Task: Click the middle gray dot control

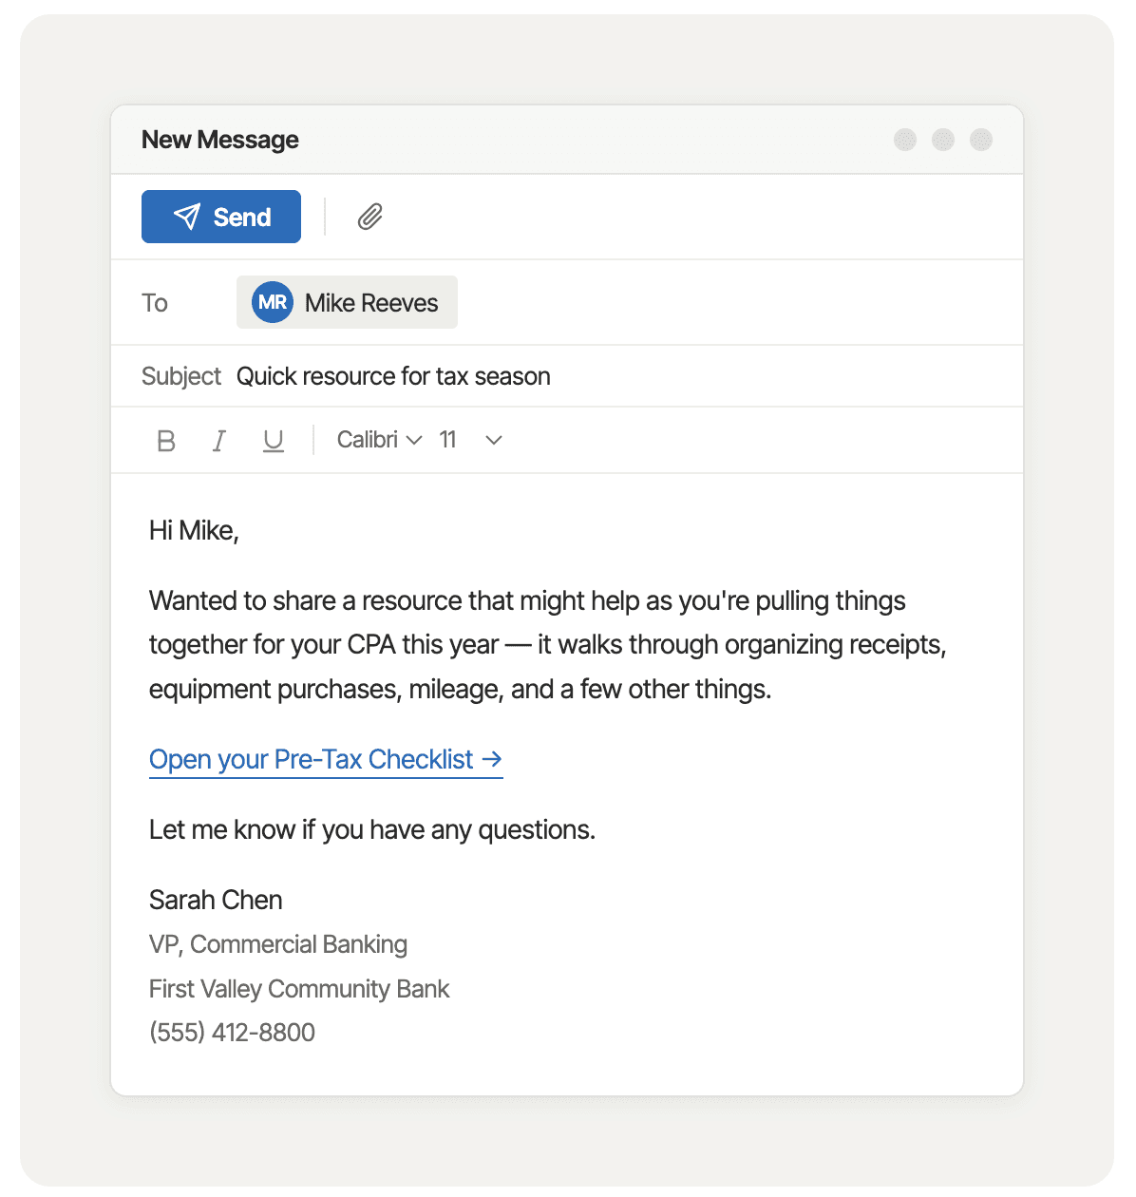Action: [x=943, y=140]
